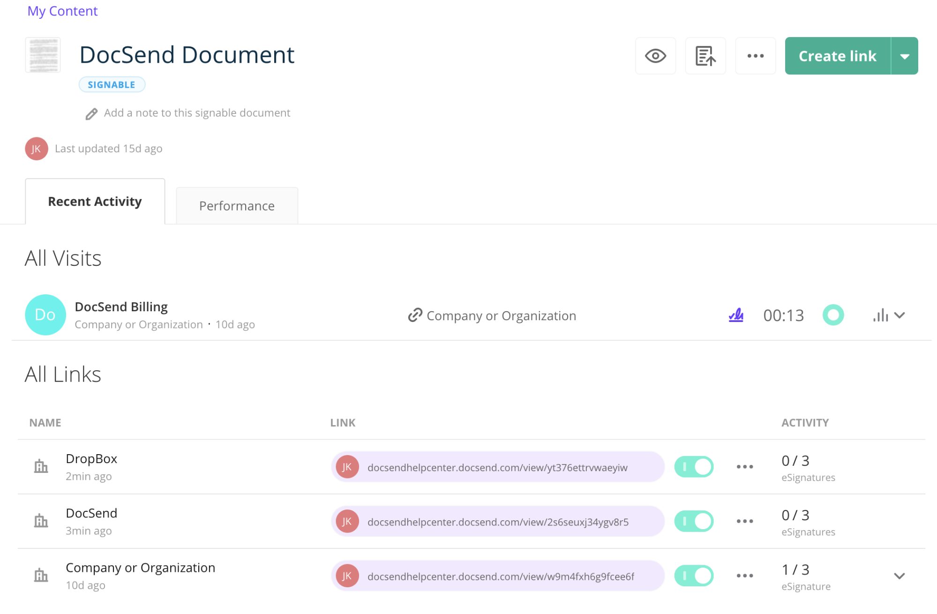Click JK avatar in Company or Organization URL
This screenshot has width=937, height=614.
[x=347, y=576]
